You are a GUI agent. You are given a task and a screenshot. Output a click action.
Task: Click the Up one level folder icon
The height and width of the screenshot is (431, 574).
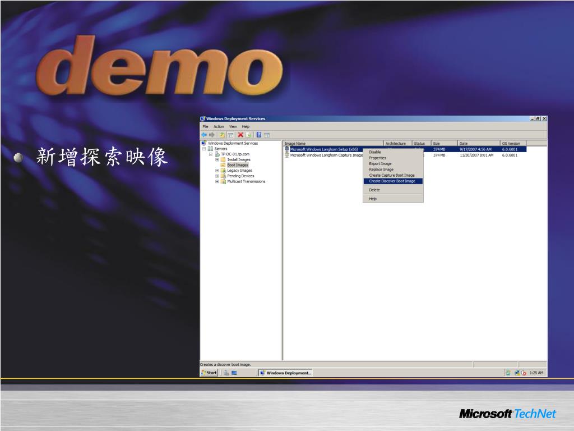tap(222, 135)
